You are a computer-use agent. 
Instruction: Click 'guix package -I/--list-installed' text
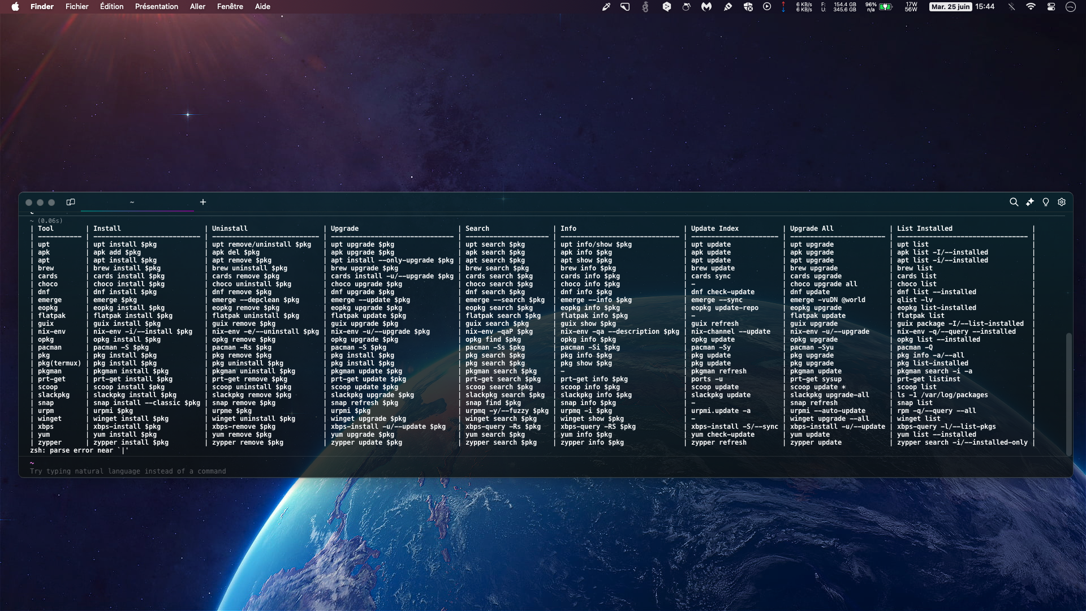(960, 324)
